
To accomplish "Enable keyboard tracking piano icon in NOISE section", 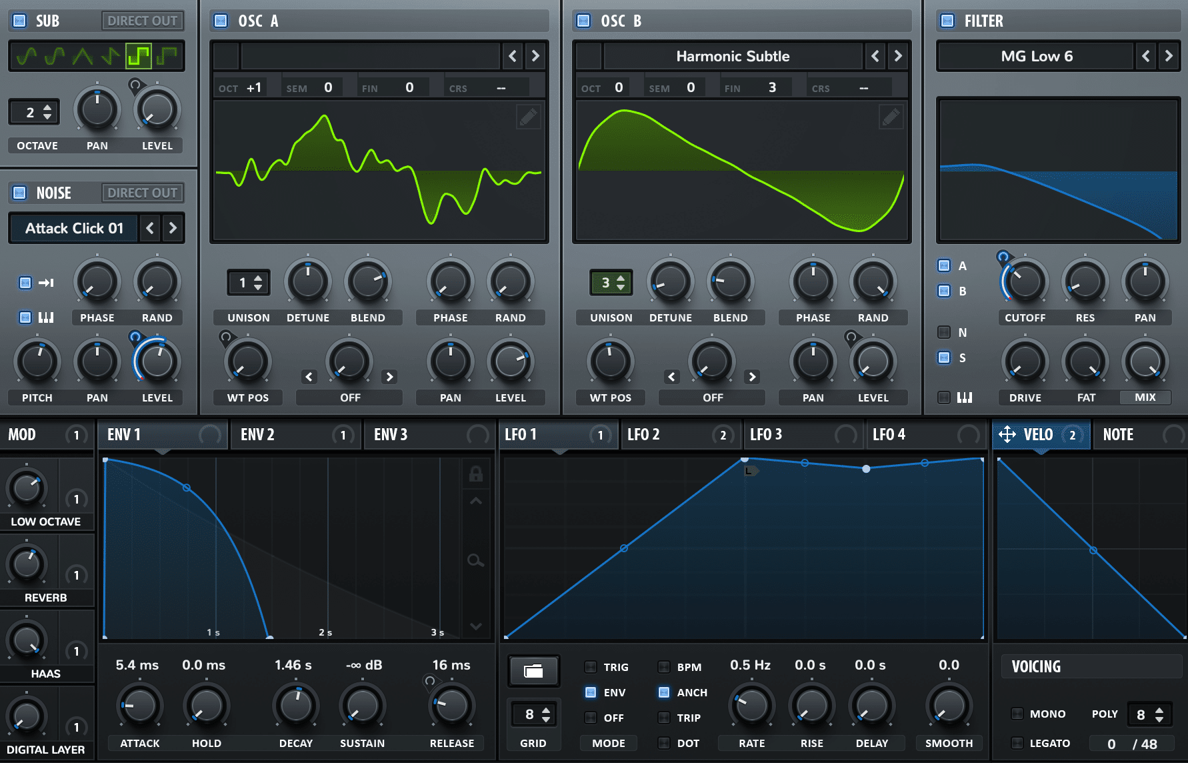I will [x=46, y=317].
